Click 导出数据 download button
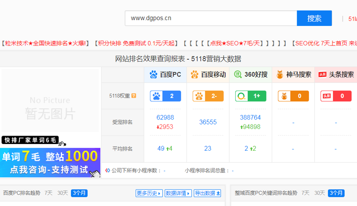 coord(207,193)
